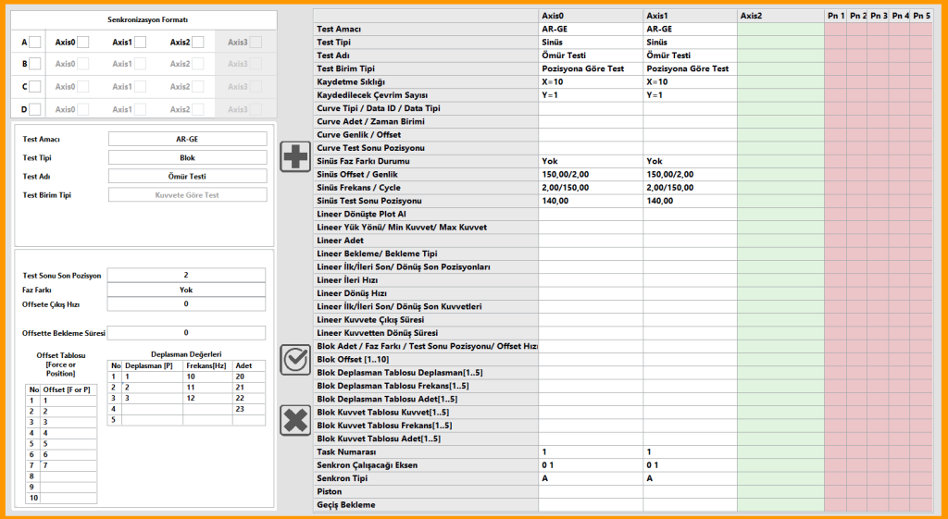948x519 pixels.
Task: Tick the Axis0 checkbox in row A
Action: tap(82, 42)
